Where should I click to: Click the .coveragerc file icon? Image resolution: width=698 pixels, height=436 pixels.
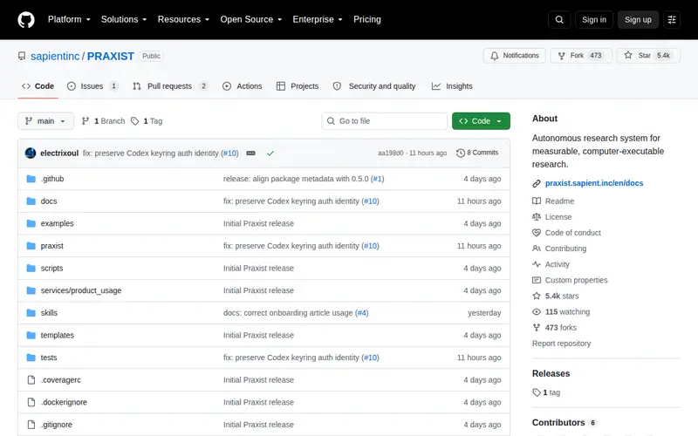[x=31, y=380]
